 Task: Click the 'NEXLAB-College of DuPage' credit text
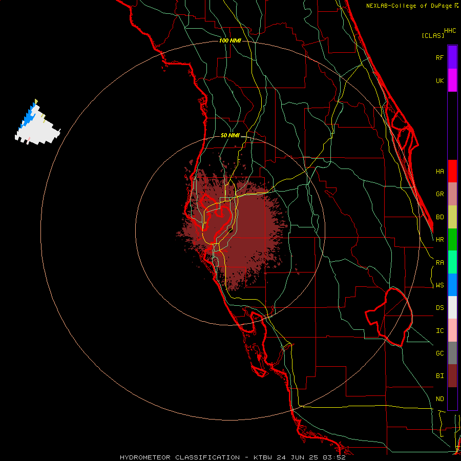(409, 6)
